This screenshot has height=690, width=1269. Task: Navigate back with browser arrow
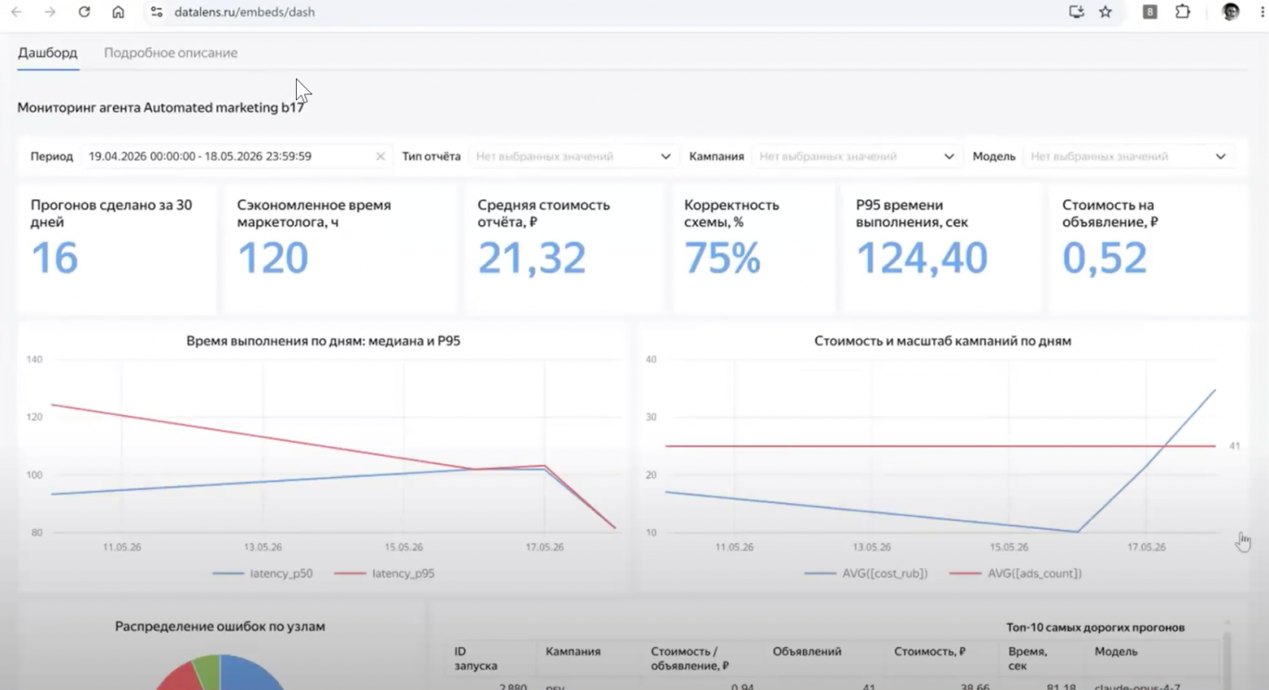16,12
